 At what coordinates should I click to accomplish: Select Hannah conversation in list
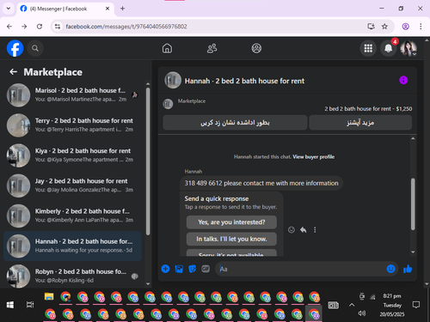[x=72, y=246]
